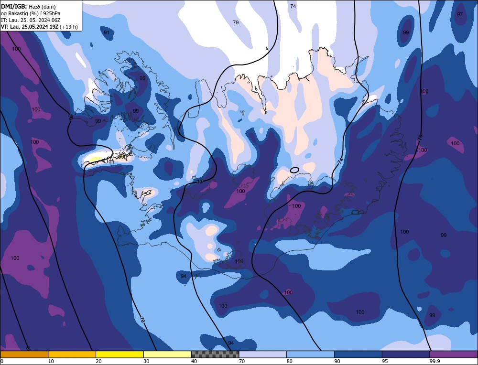Click the bright yellow 20–30 legend swatch
This screenshot has width=478, height=365.
[119, 354]
